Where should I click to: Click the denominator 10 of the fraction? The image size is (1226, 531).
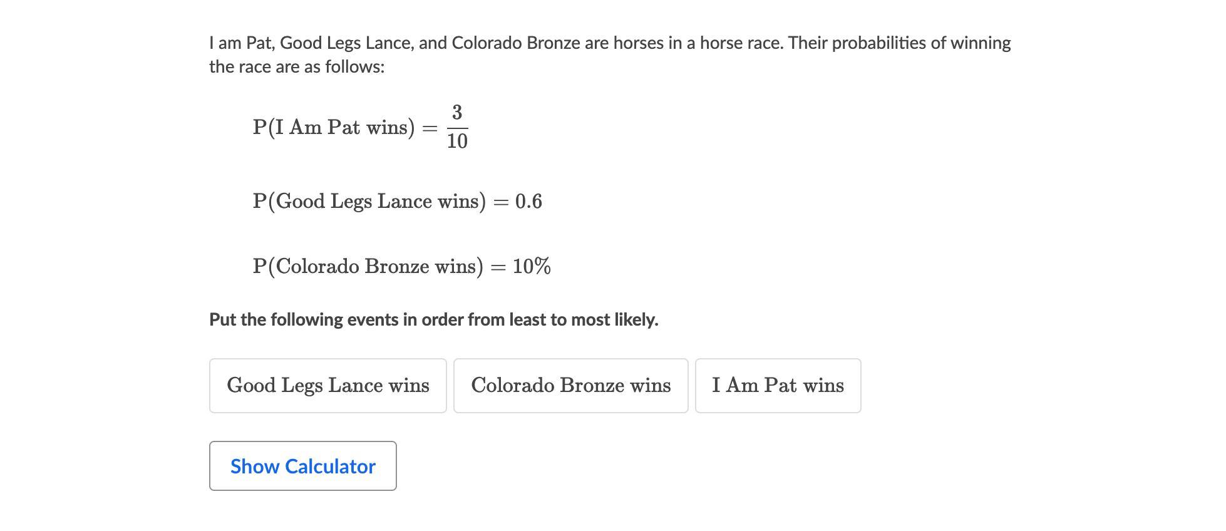[457, 142]
